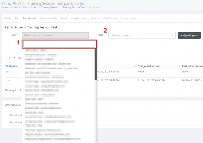Switch to the Slidebox tab
Screen dimensions: 203x143
pyautogui.click(x=95, y=18)
